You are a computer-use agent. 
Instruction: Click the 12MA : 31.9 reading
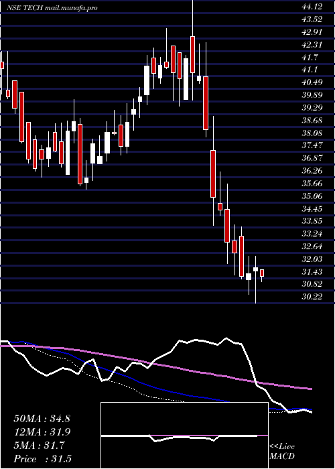[42, 432]
